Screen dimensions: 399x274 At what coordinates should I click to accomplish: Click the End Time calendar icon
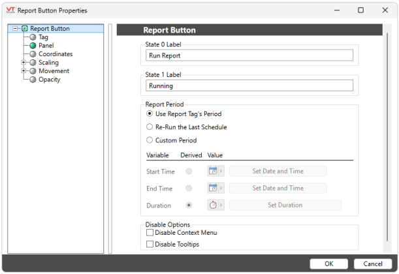tap(213, 188)
